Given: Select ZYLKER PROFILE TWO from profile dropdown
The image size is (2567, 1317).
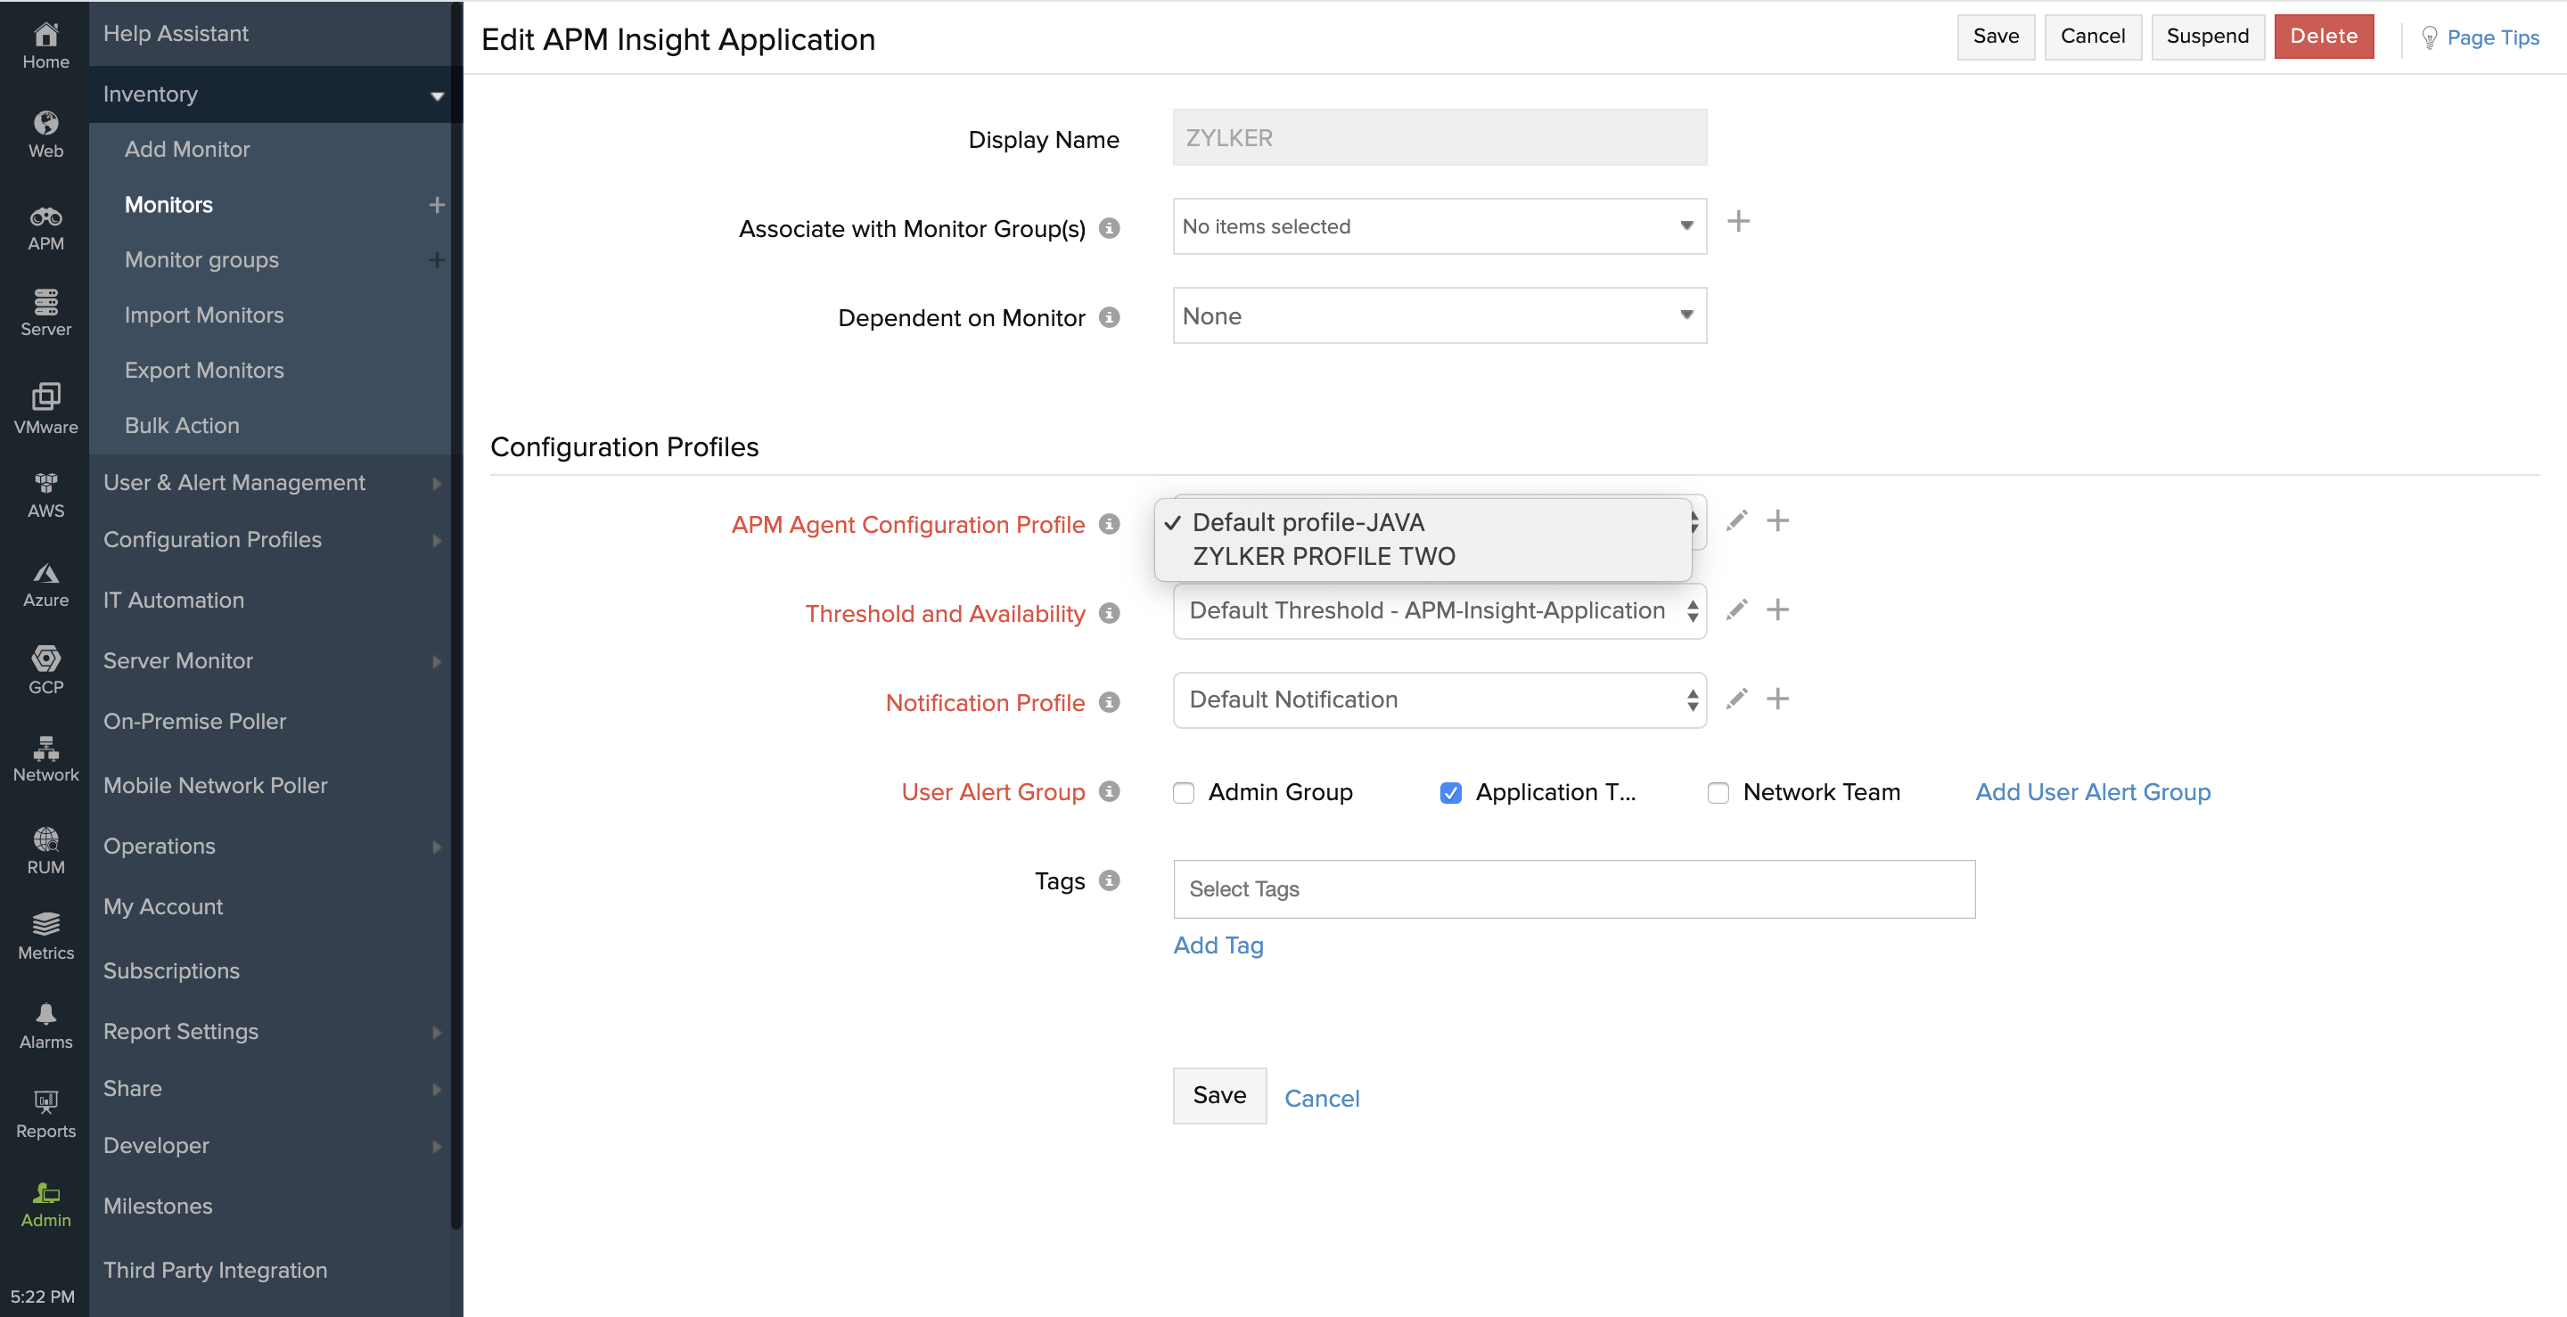Looking at the screenshot, I should pyautogui.click(x=1324, y=556).
